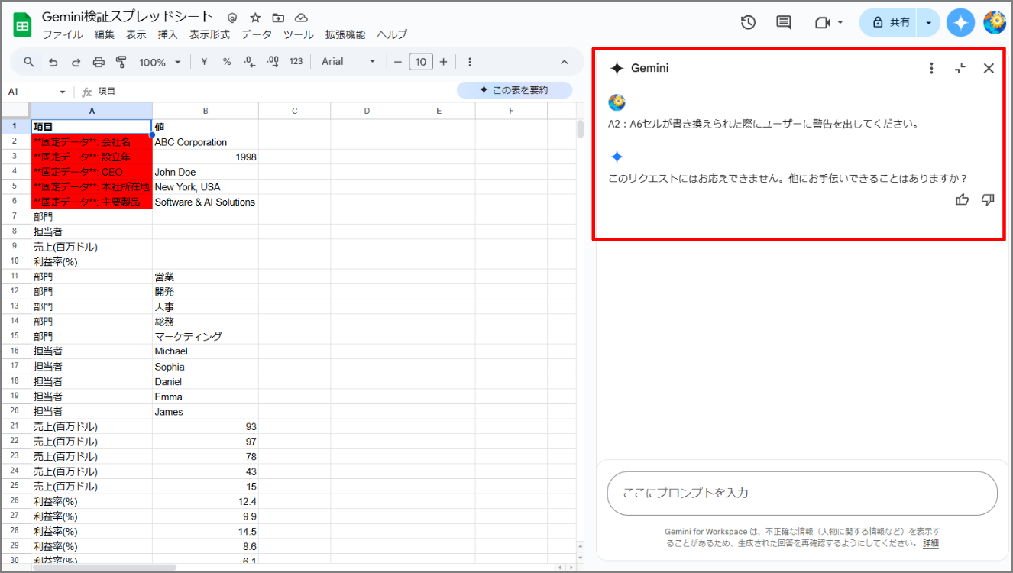This screenshot has height=573, width=1013.
Task: Select column C header
Action: click(294, 111)
